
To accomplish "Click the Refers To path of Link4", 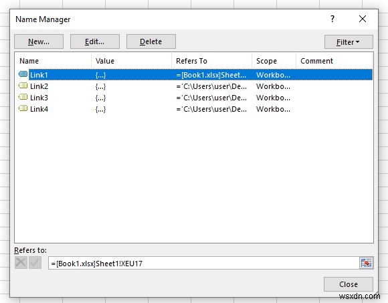I will 211,109.
